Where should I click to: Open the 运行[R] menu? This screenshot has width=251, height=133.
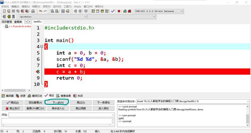pyautogui.click(x=57, y=7)
